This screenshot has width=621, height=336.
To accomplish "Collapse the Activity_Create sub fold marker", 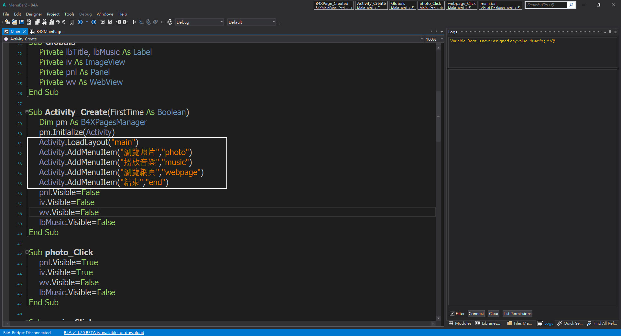I will click(x=27, y=112).
